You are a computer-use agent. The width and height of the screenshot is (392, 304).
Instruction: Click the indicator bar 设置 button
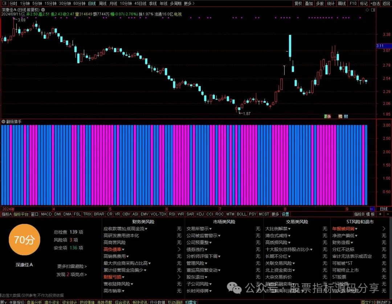285,214
